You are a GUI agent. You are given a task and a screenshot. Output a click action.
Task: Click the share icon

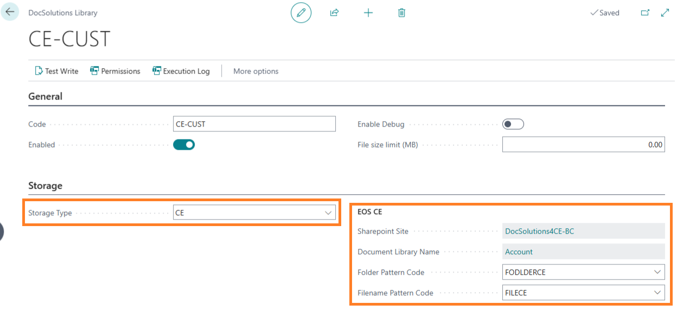coord(334,12)
